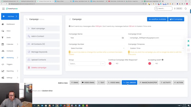Image resolution: width=191 pixels, height=107 pixels.
Task: Click the info icon beside Accepting Lead
Action: 162,60
